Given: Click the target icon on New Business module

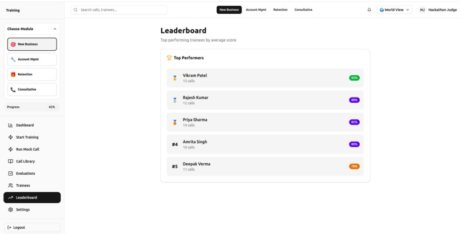Looking at the screenshot, I should (13, 45).
